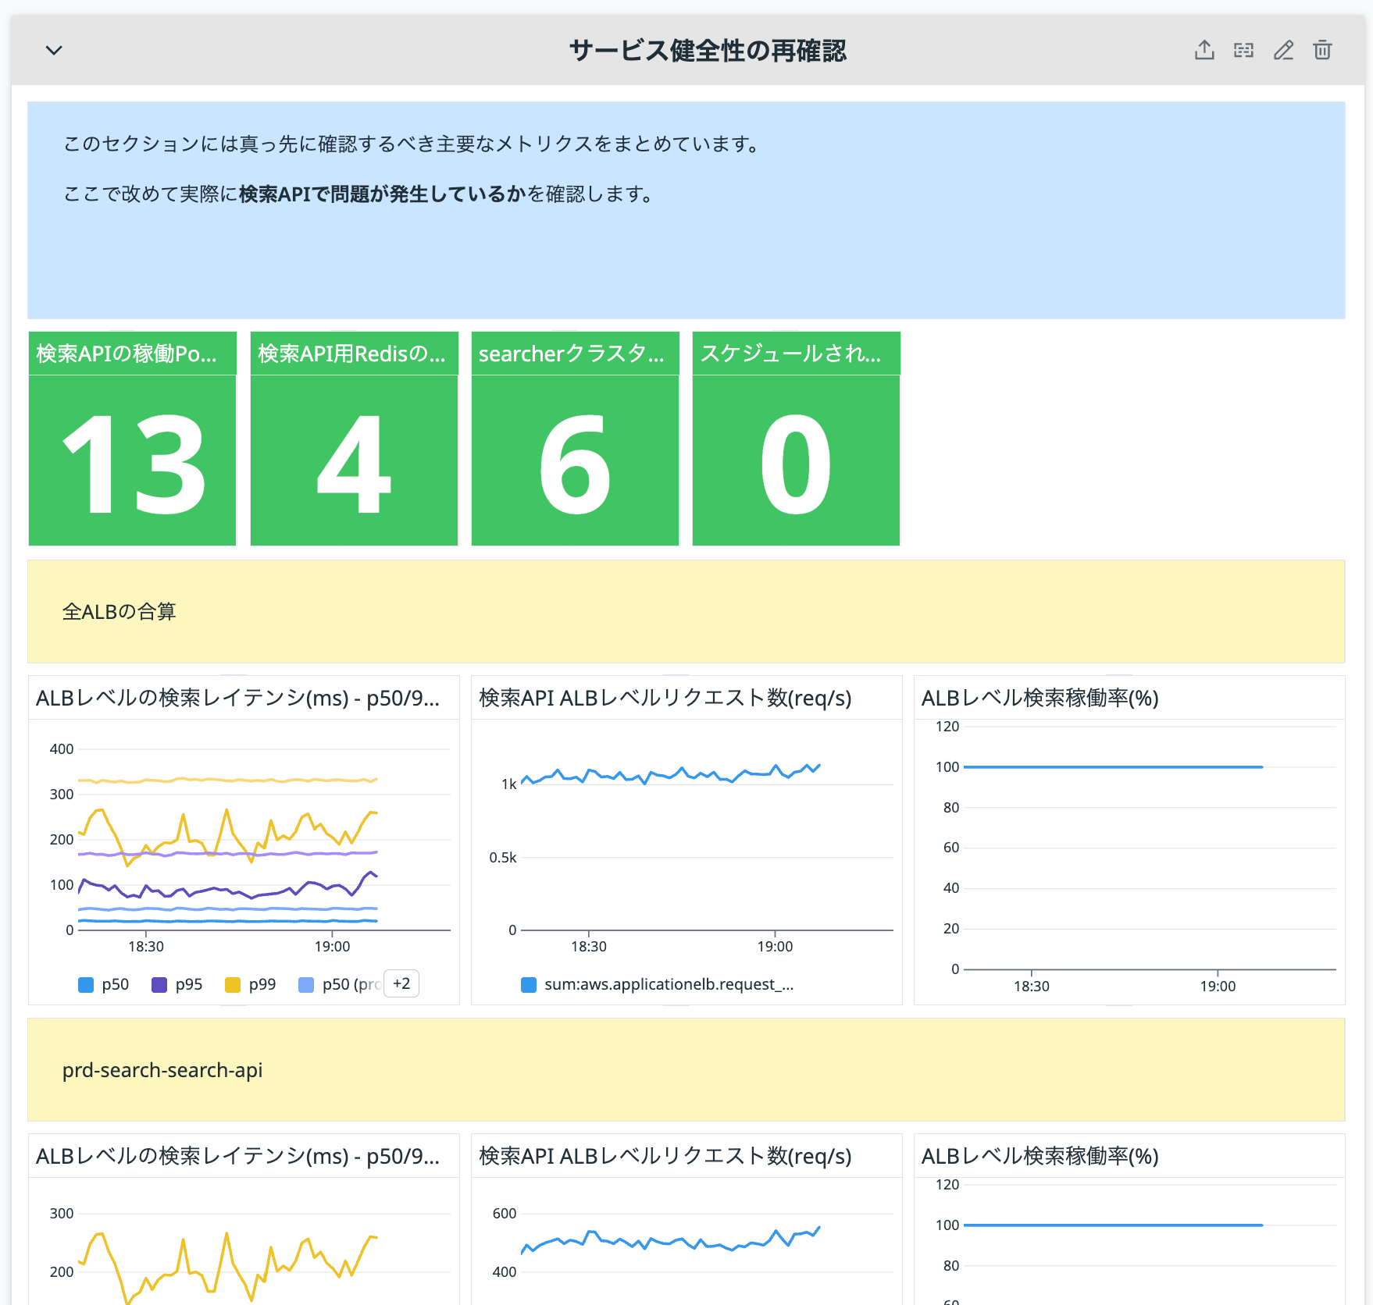Click the searcherクラスタ tile showing 6
Image resolution: width=1373 pixels, height=1305 pixels.
[574, 457]
